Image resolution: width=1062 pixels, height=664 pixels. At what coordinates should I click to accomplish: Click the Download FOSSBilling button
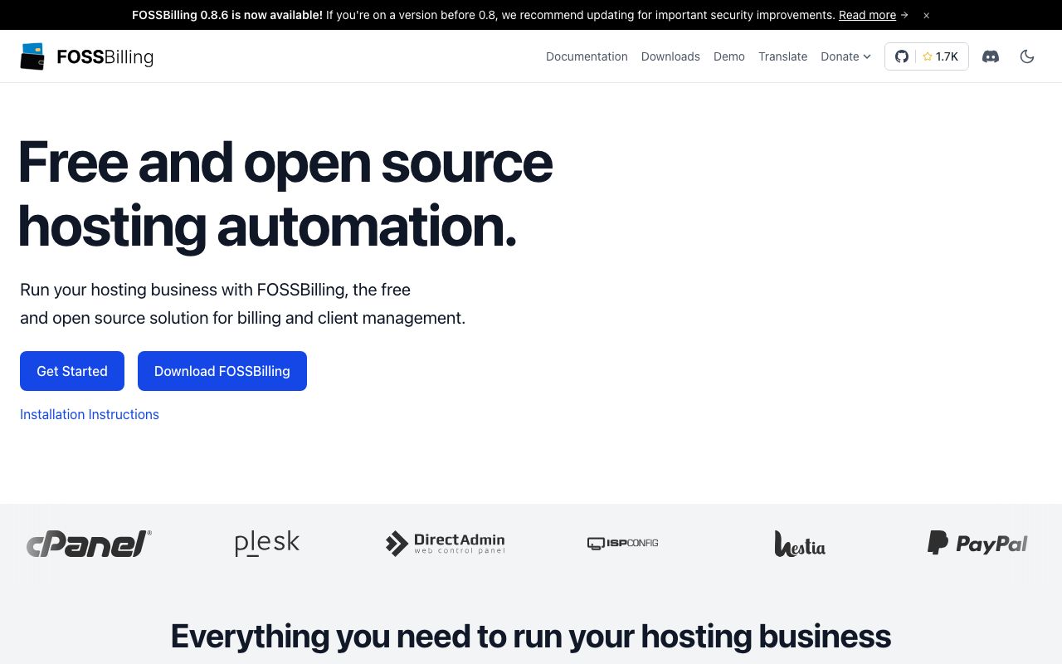coord(222,371)
